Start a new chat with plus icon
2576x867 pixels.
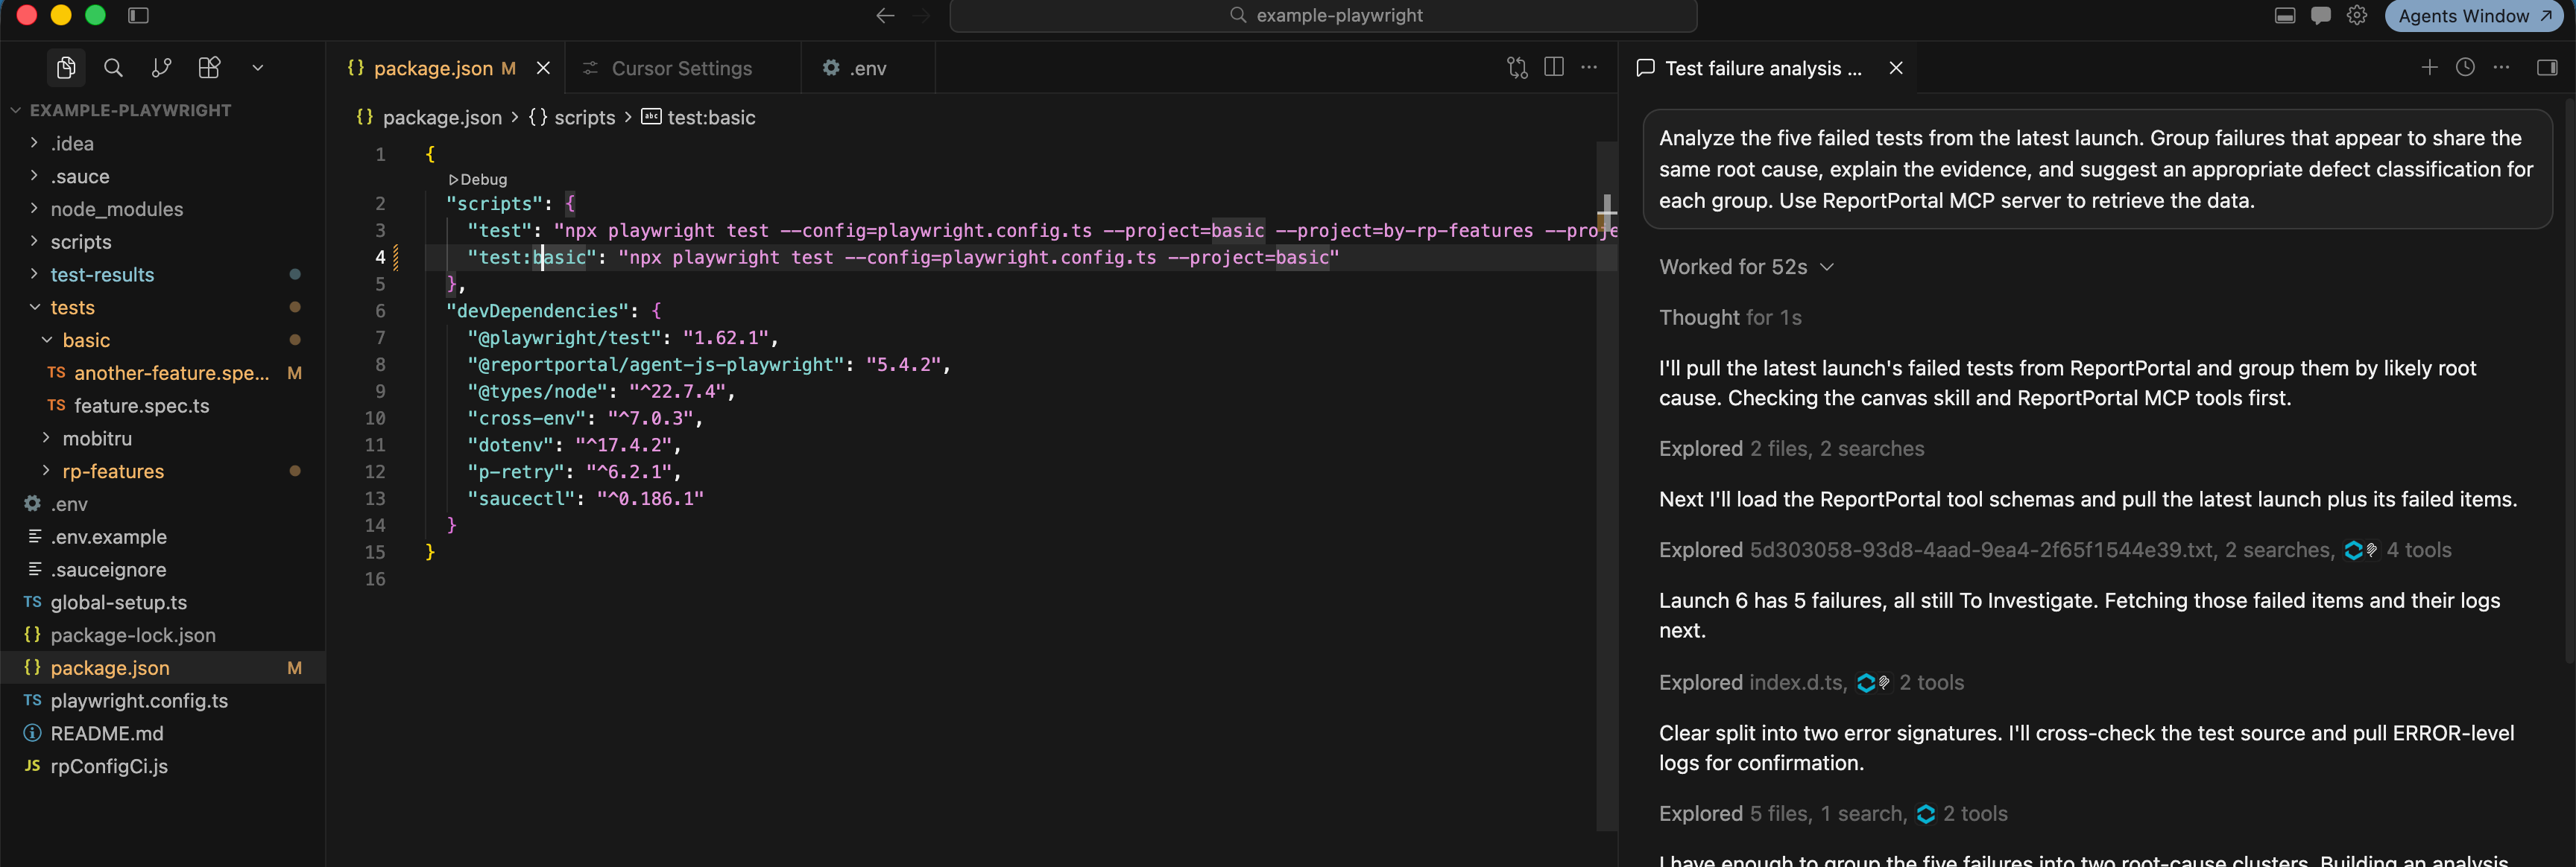[x=2429, y=67]
